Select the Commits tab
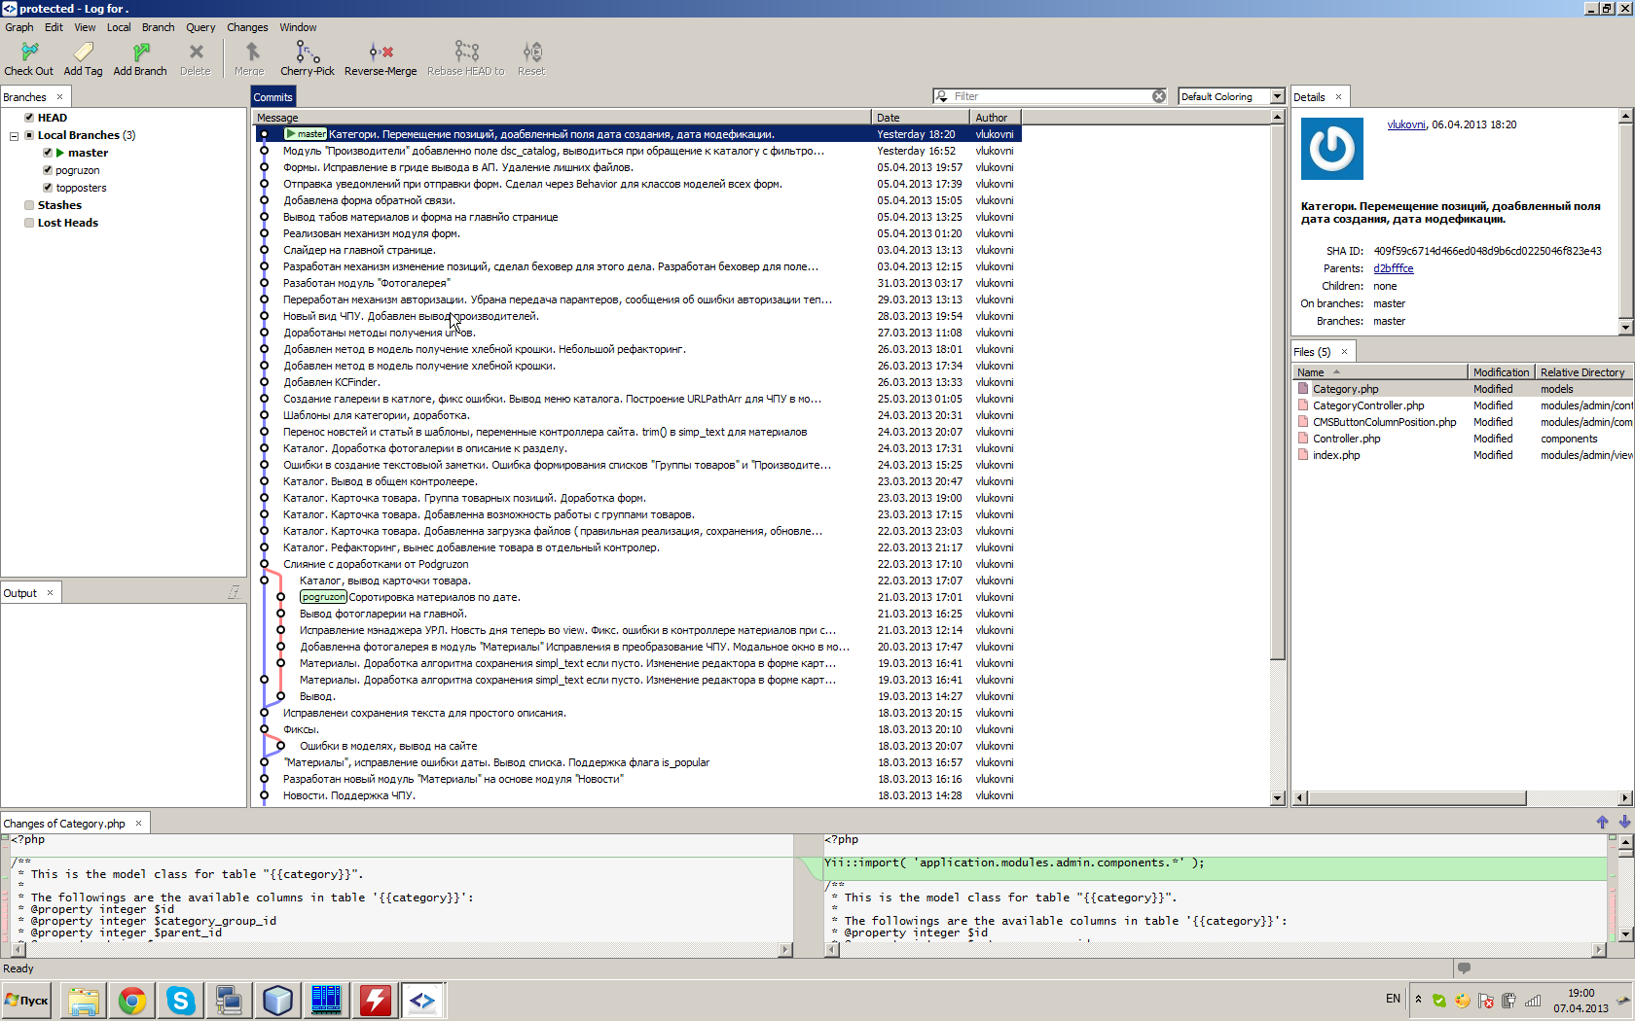This screenshot has height=1021, width=1635. (x=272, y=97)
